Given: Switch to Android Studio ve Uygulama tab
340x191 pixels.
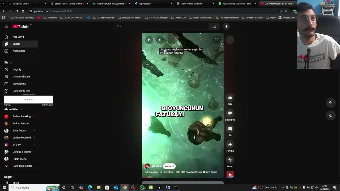Looking at the screenshot, I should click(x=112, y=4).
